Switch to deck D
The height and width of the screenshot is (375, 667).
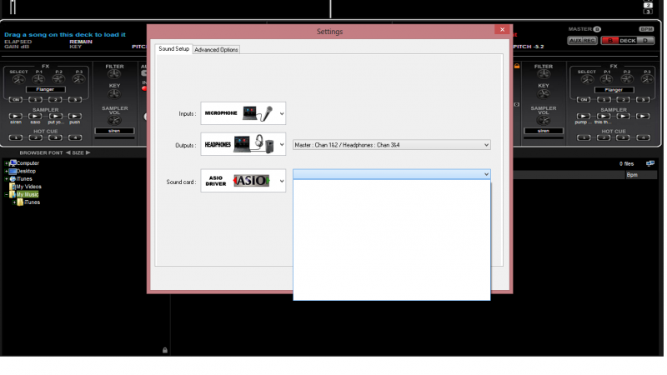click(x=645, y=40)
